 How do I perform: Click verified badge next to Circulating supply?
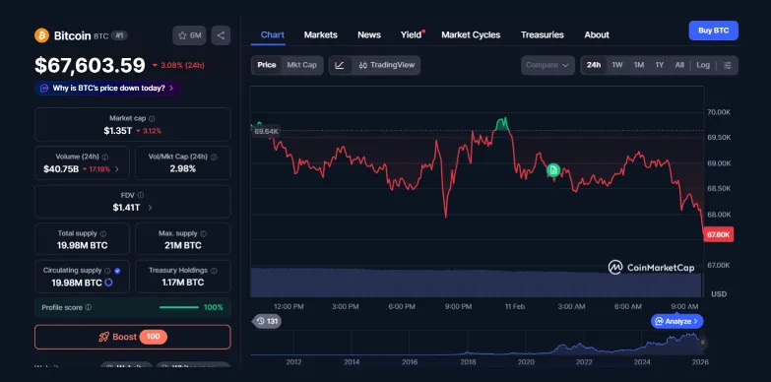pos(117,271)
